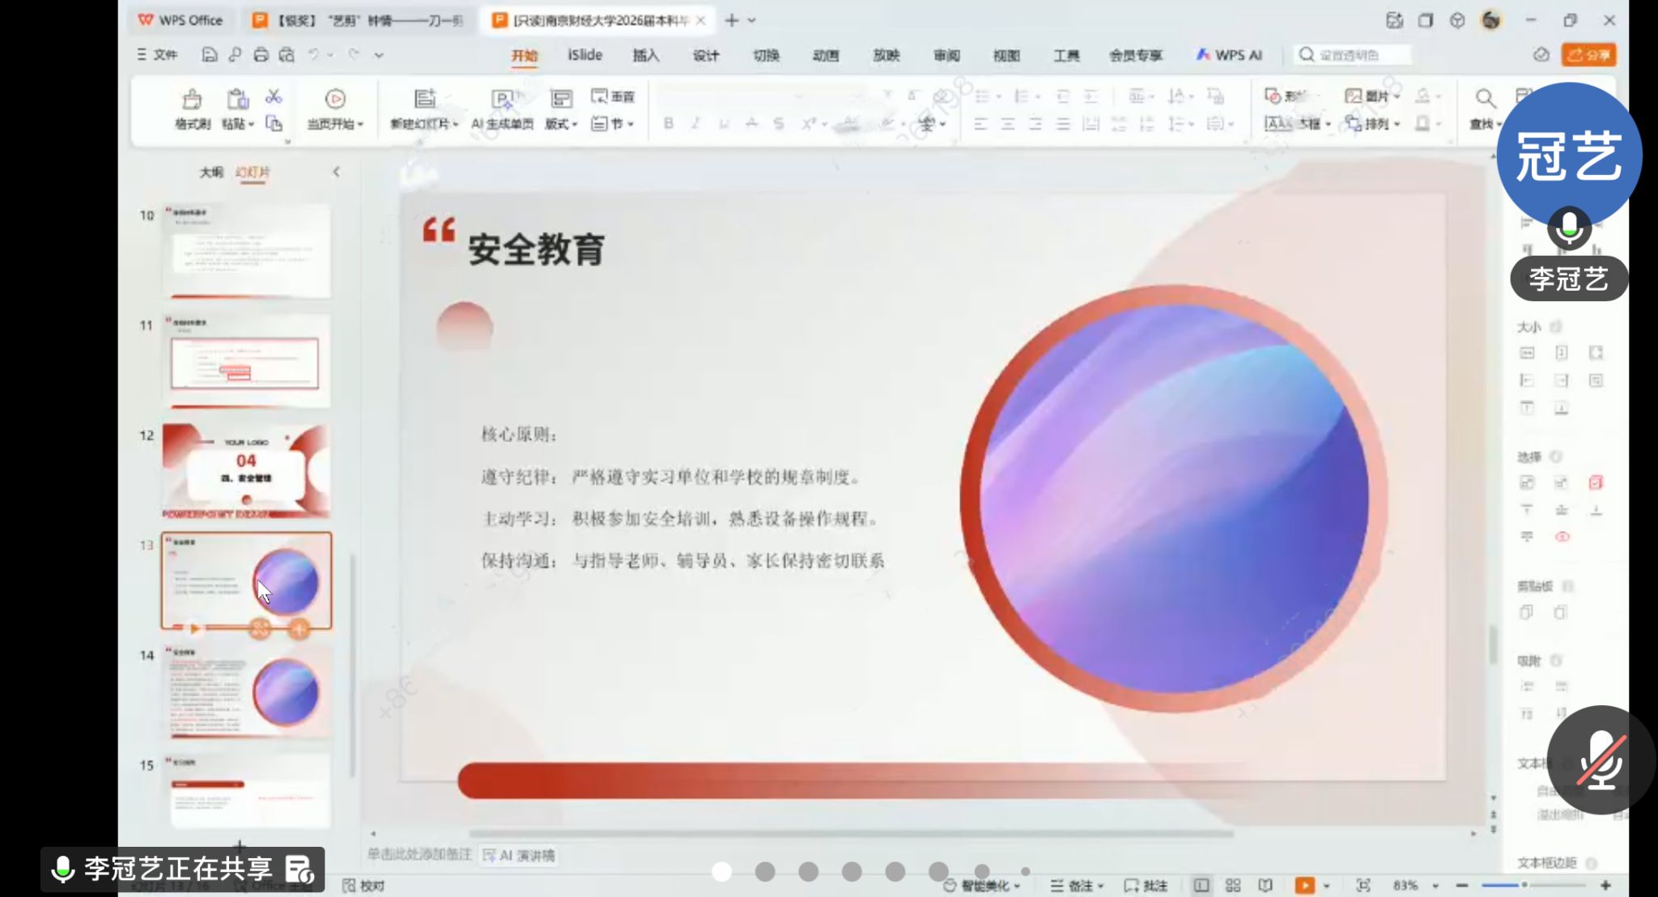
Task: Click the Format Painter (格式刷) icon
Action: point(192,100)
